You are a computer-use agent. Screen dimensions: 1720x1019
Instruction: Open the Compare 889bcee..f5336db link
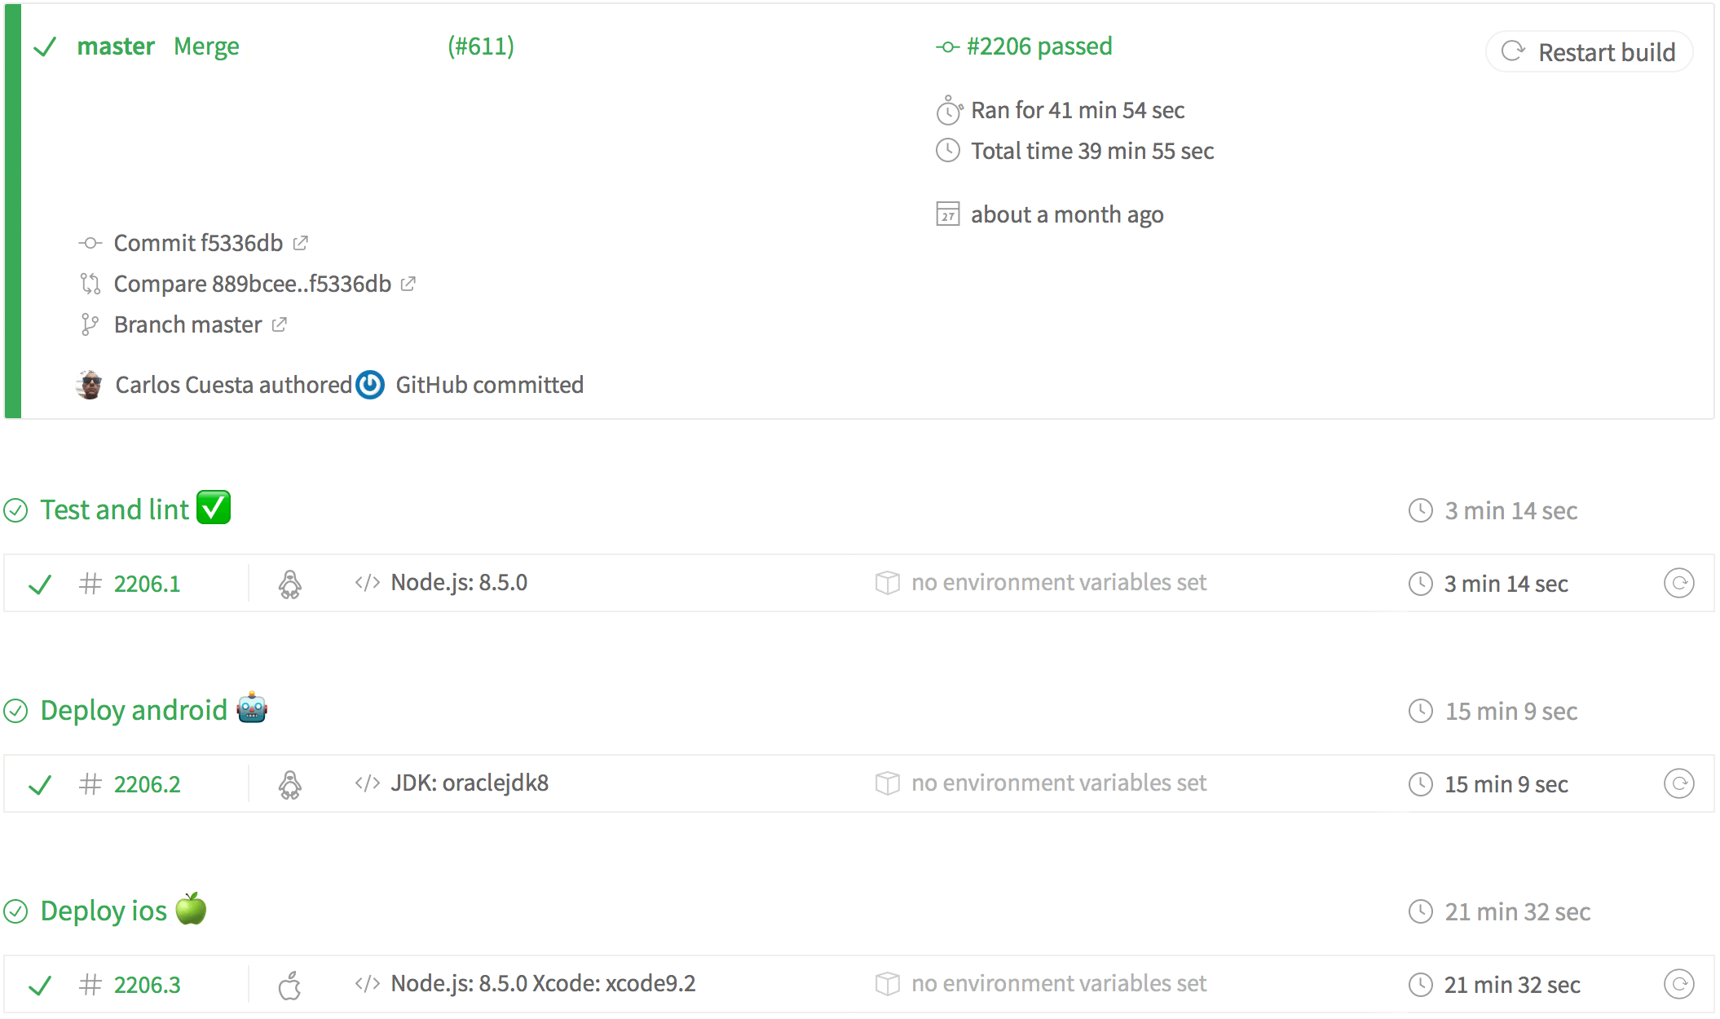(253, 284)
